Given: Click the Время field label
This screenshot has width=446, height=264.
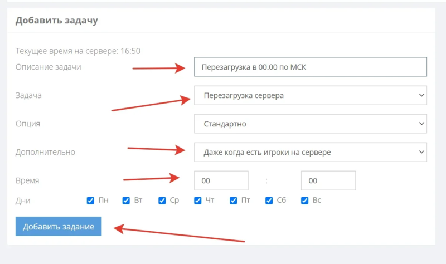Looking at the screenshot, I should 27,181.
